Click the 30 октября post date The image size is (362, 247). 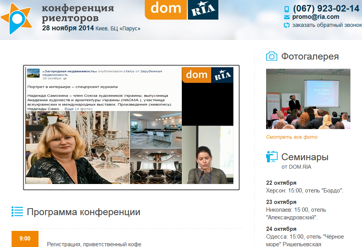pyautogui.click(x=52, y=78)
